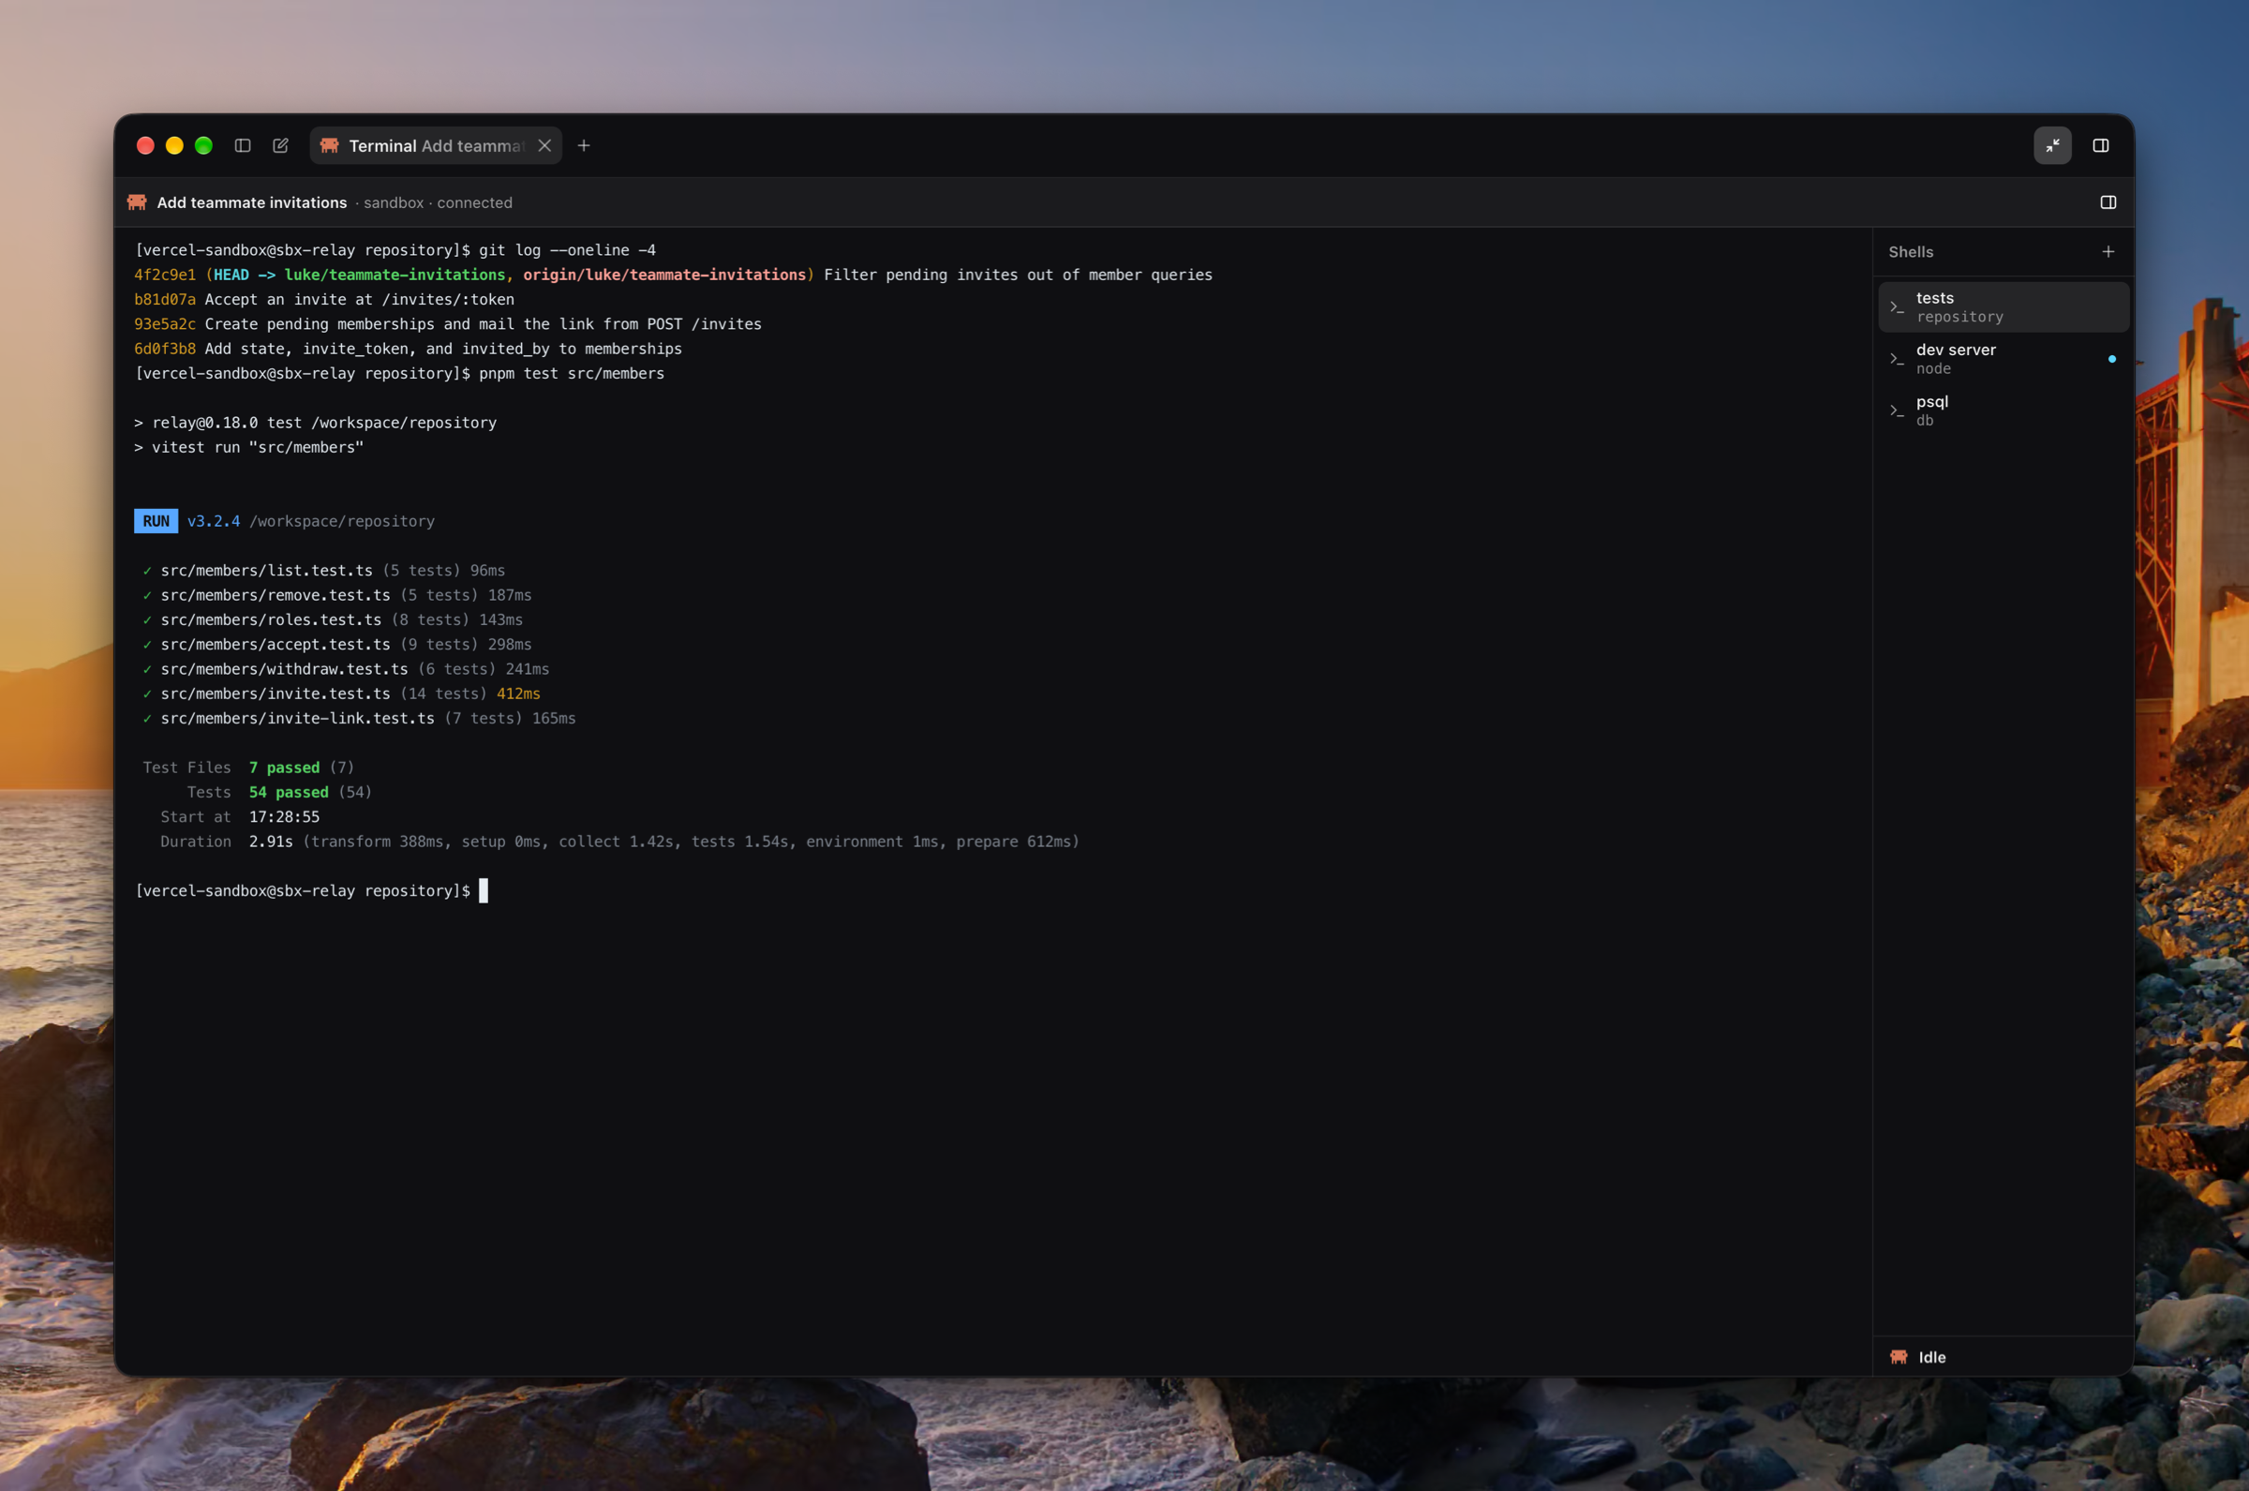
Task: Click the blue activity dot on dev server
Action: 2111,360
